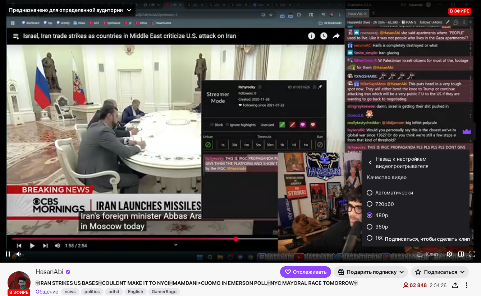
Task: Click the YouTube play button
Action: pos(32,246)
